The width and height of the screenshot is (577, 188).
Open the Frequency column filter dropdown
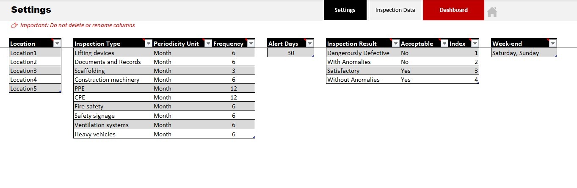click(x=251, y=43)
